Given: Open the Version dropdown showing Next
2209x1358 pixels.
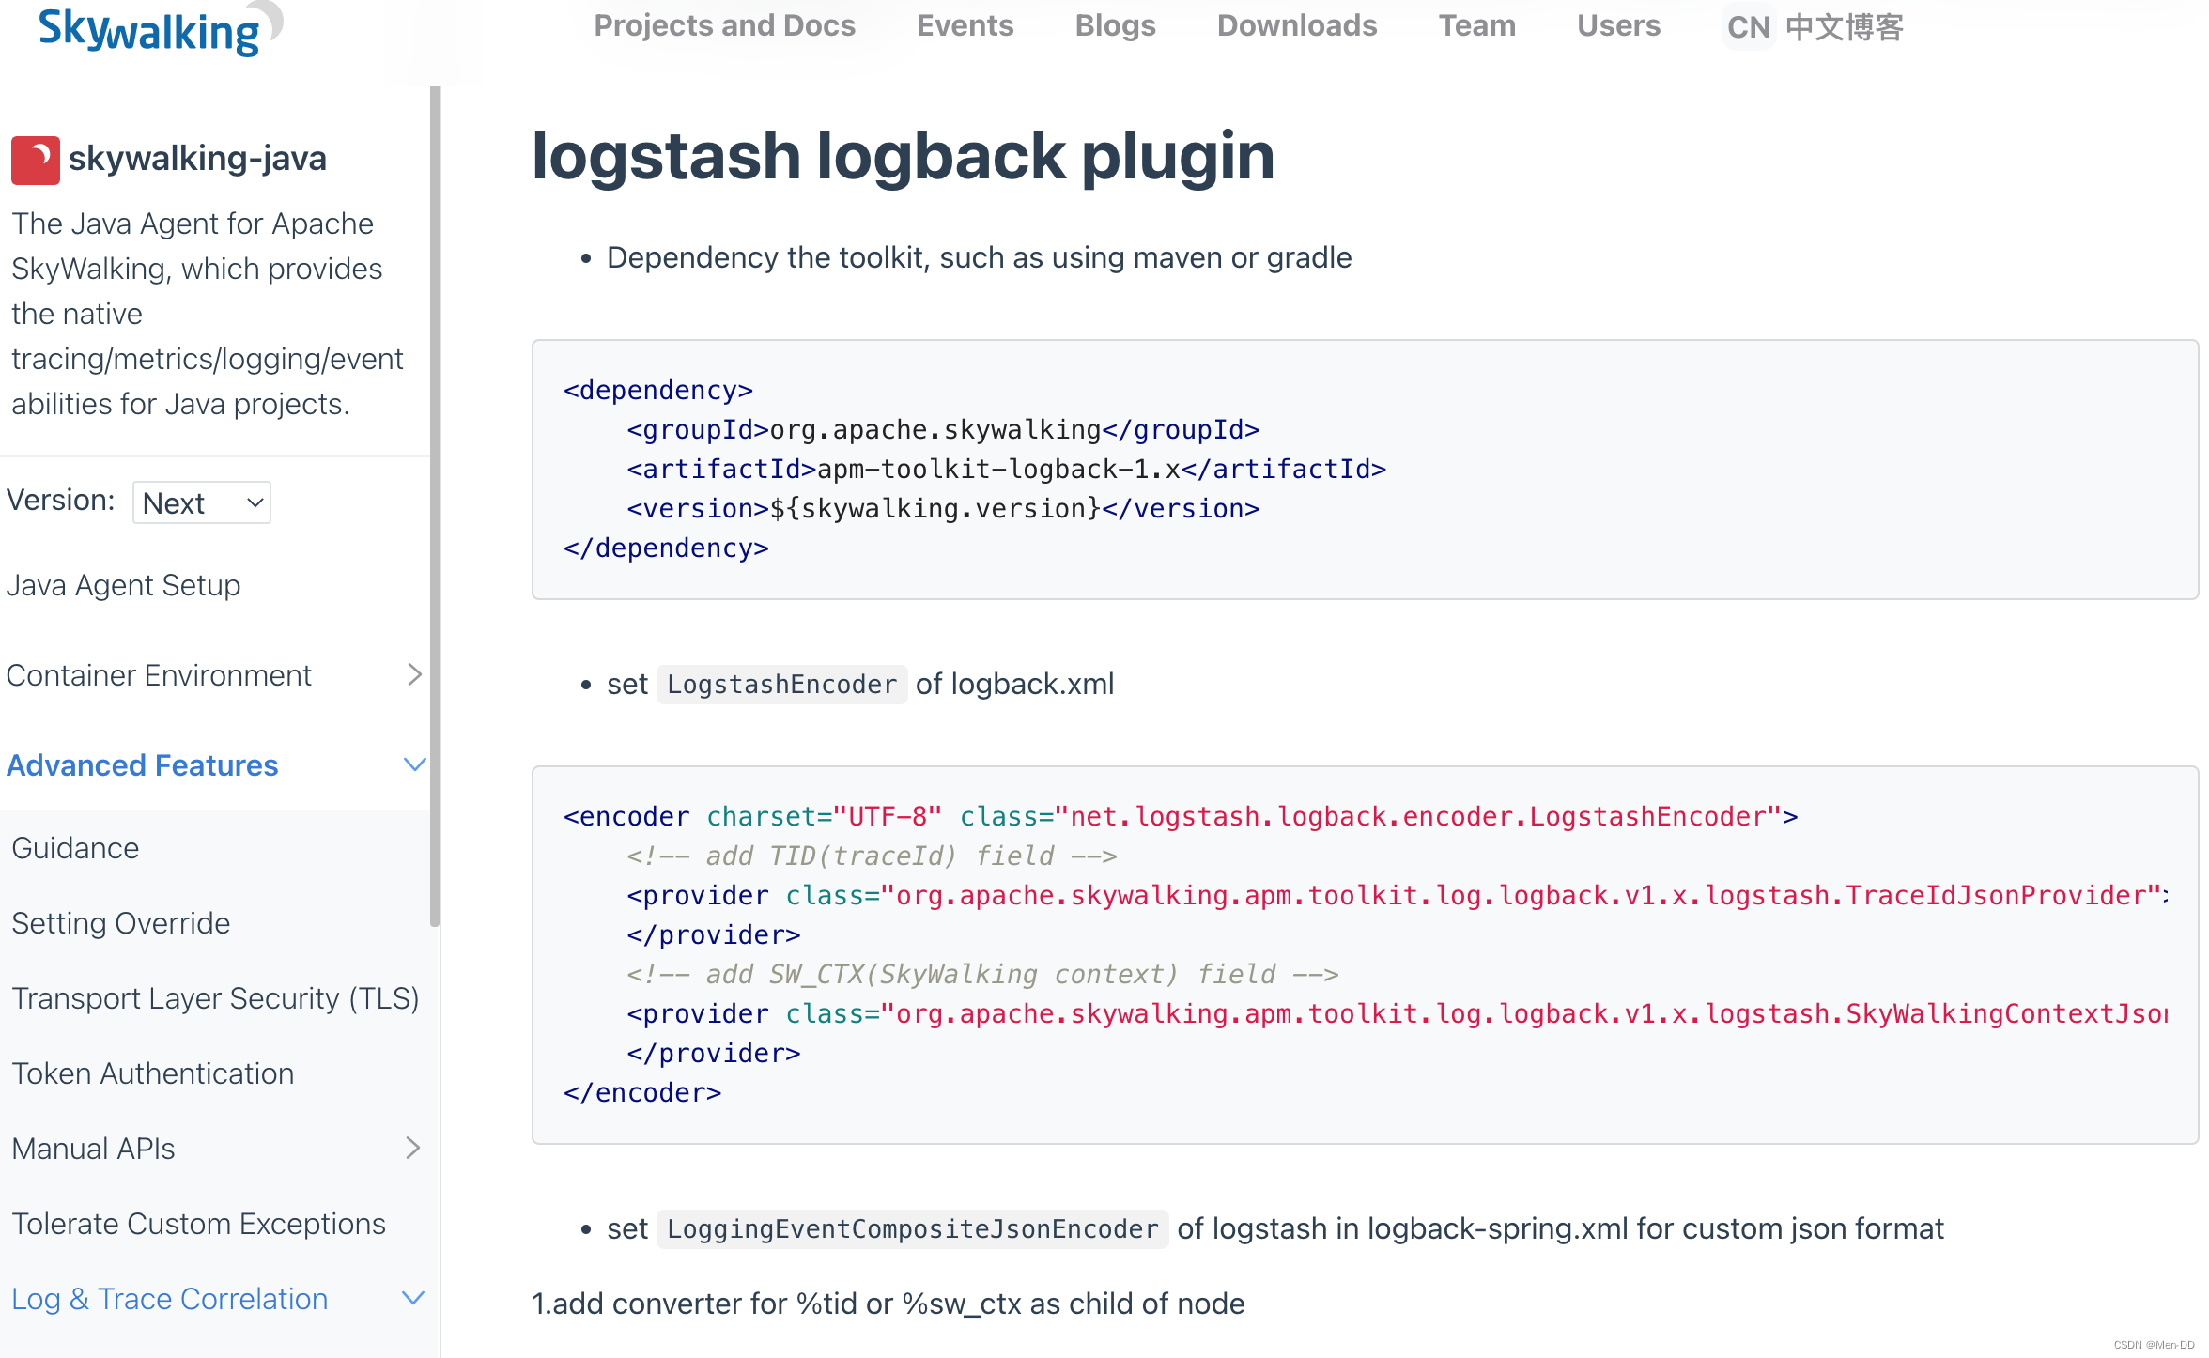Looking at the screenshot, I should pyautogui.click(x=202, y=502).
